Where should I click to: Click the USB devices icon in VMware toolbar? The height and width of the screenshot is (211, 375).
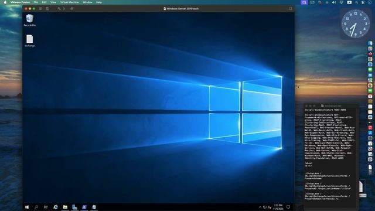tap(71, 9)
